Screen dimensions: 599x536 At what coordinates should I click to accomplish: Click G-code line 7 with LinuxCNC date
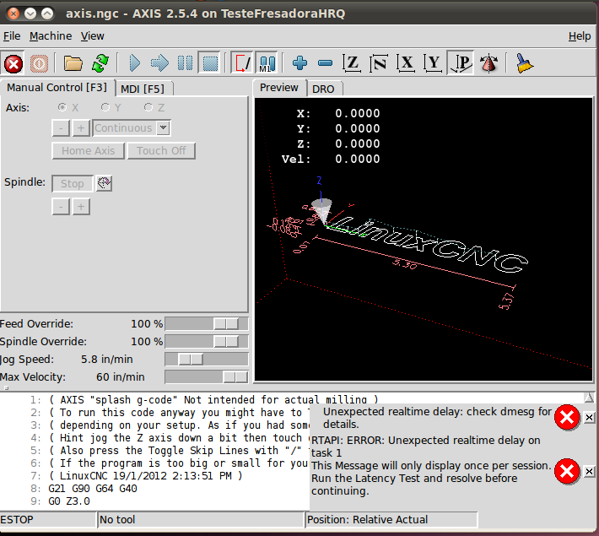pos(146,476)
